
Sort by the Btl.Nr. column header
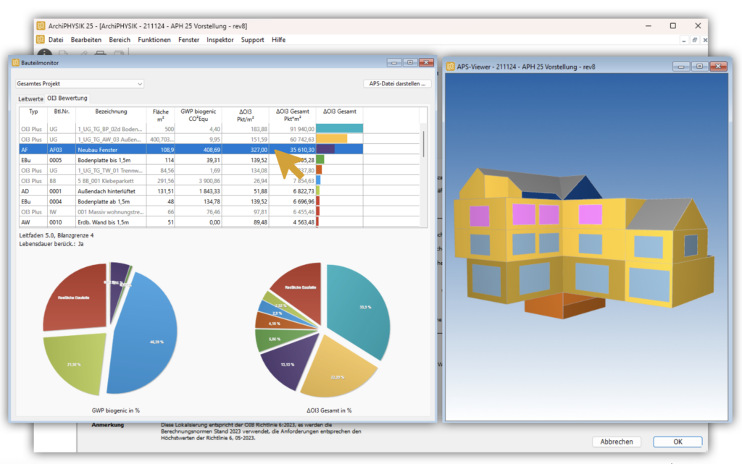(x=62, y=115)
